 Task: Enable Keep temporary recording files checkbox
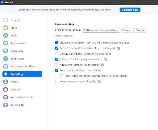[57, 81]
